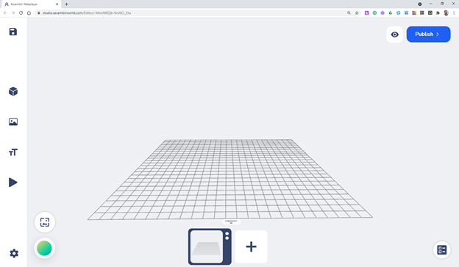Open scene options three-dot menu
This screenshot has width=459, height=267.
tap(227, 236)
